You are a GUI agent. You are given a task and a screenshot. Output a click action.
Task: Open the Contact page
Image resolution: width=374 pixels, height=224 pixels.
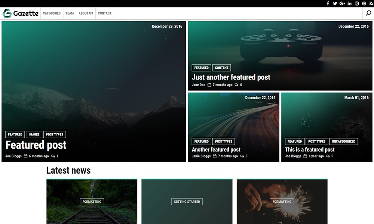pyautogui.click(x=104, y=13)
